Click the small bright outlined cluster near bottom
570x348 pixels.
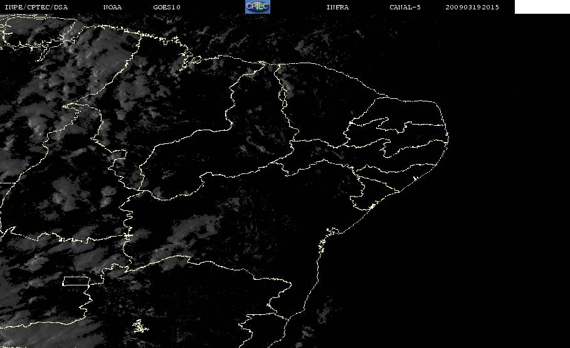coord(140,326)
